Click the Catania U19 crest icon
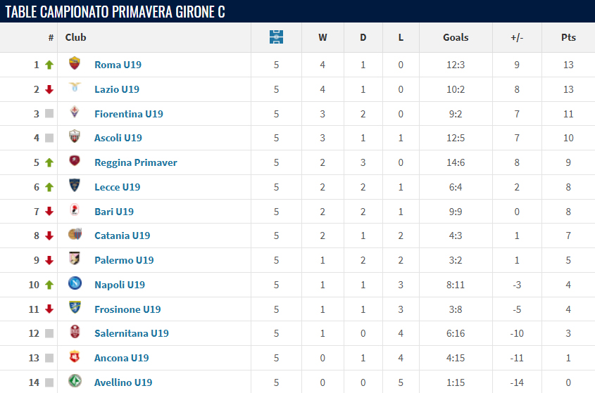Screen dimensions: 595x393 point(75,235)
